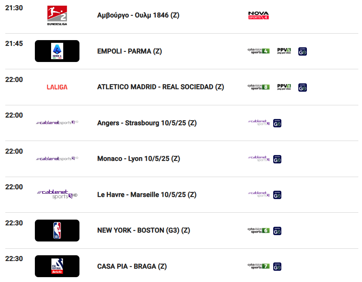The image size is (362, 282).
Task: Click Liga Portugal Betclic logo
Action: (57, 266)
